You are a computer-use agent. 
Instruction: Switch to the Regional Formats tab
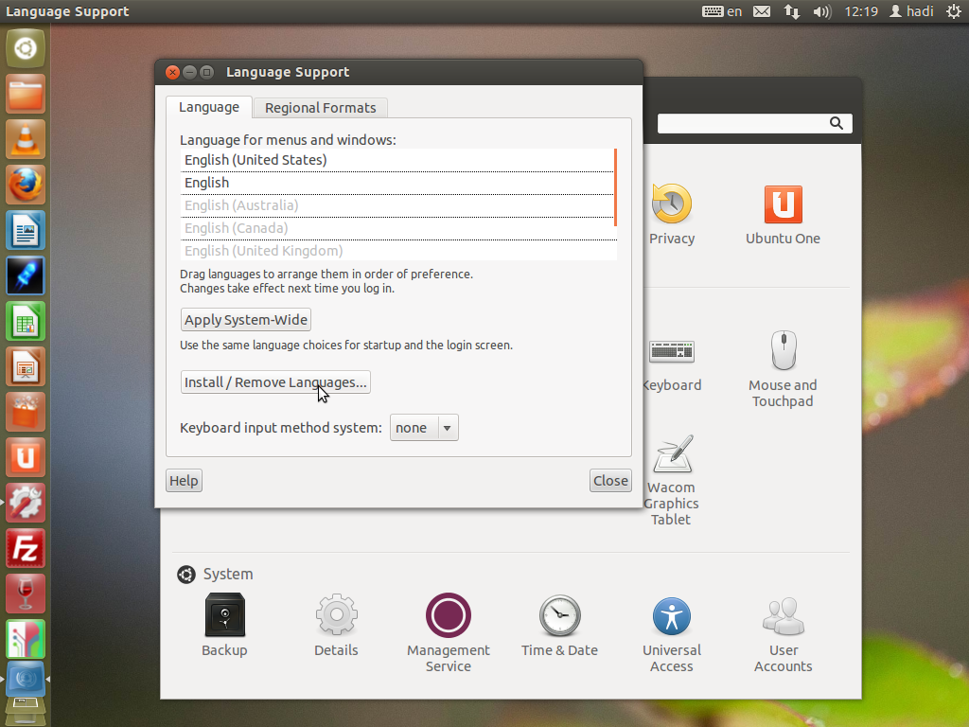320,108
